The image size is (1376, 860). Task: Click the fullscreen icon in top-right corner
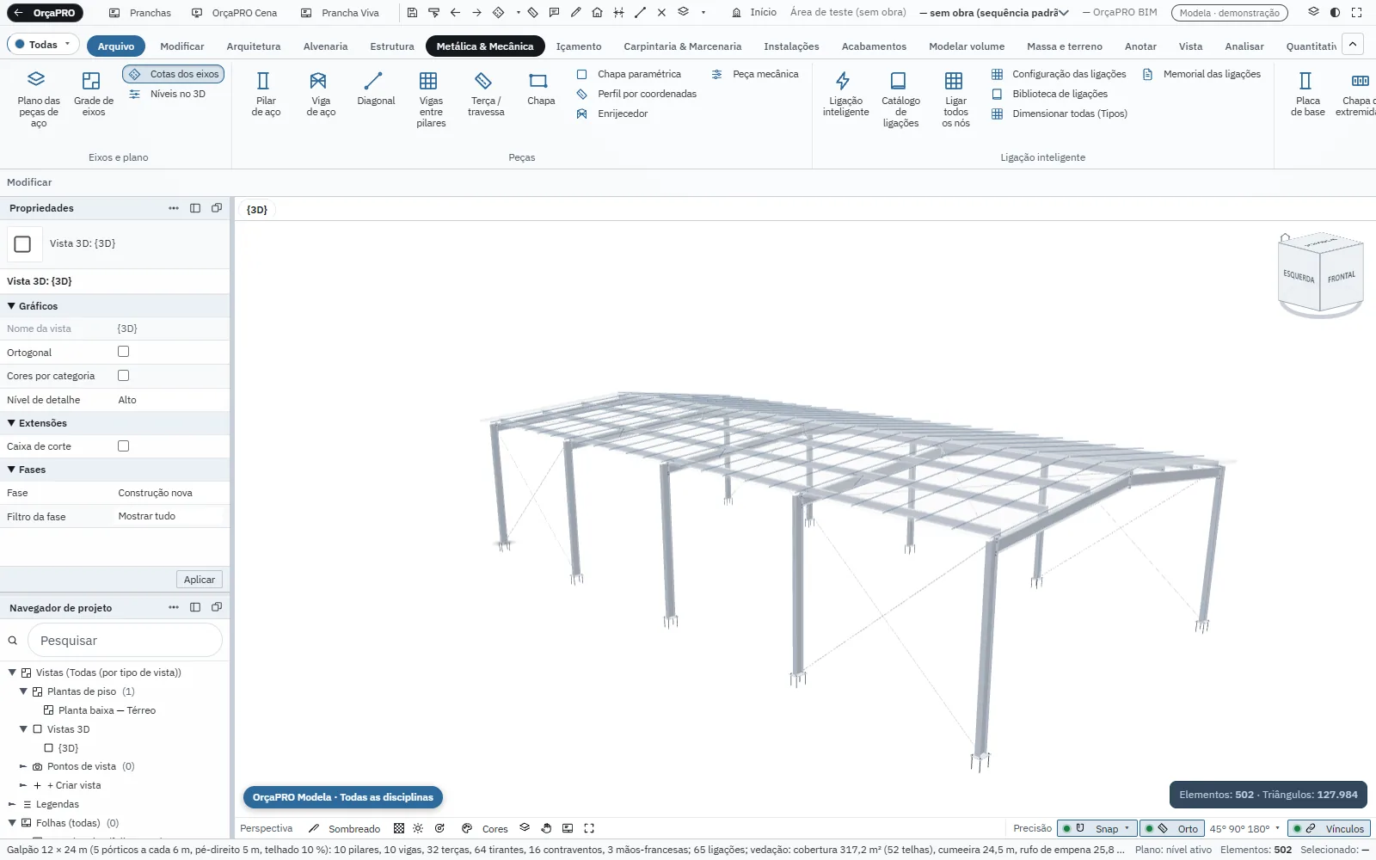pyautogui.click(x=1356, y=13)
